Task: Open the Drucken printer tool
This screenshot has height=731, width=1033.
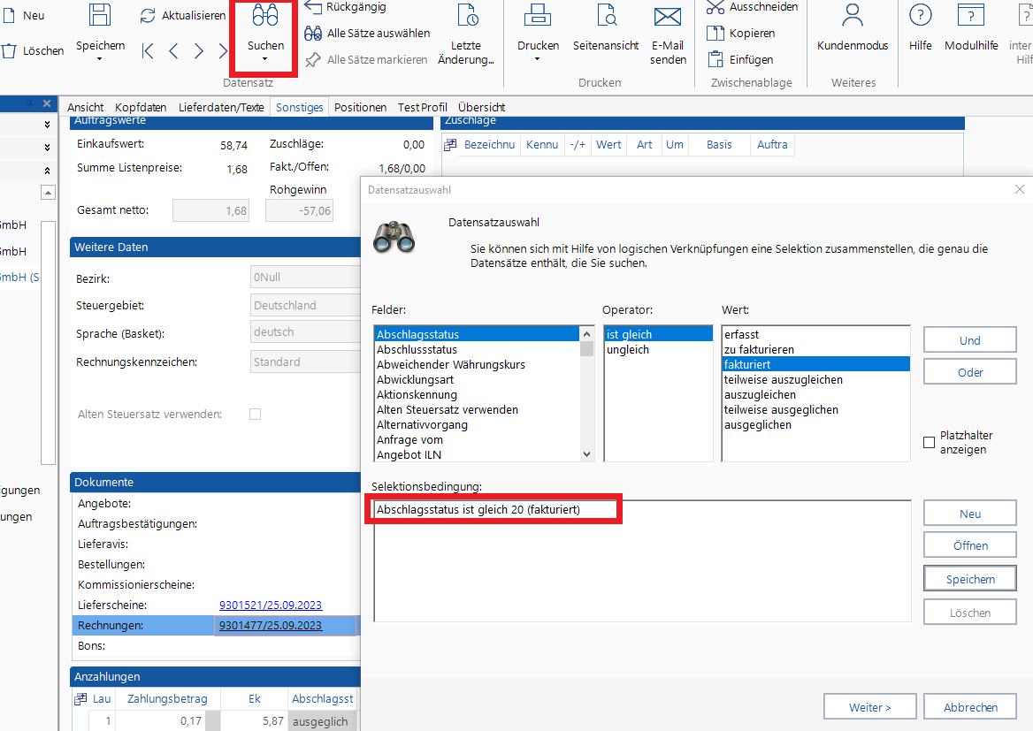Action: pos(538,16)
